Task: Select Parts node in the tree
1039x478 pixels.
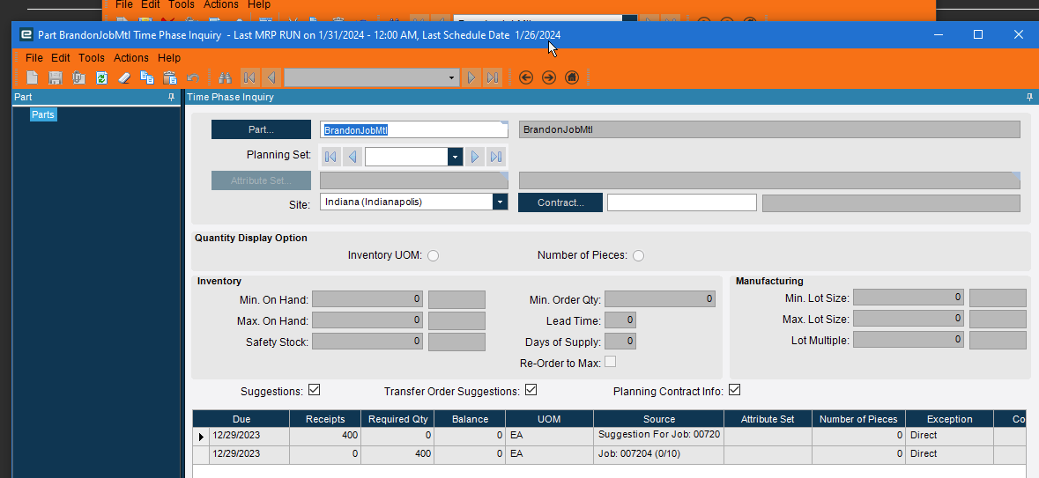Action: click(43, 114)
